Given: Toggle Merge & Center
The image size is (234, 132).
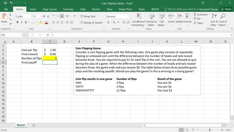Looking at the screenshot, I should [91, 23].
